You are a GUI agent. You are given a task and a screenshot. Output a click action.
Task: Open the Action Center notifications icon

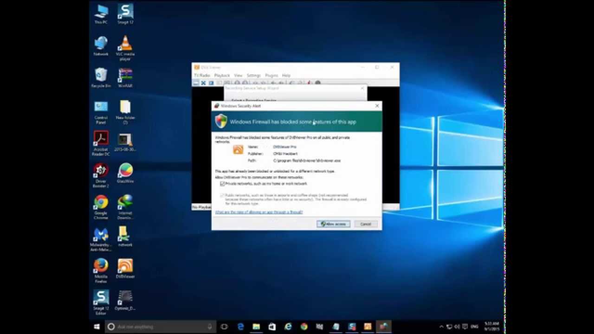point(465,327)
